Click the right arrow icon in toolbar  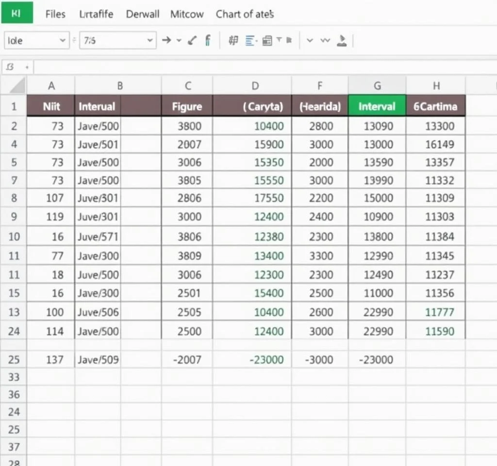point(166,41)
